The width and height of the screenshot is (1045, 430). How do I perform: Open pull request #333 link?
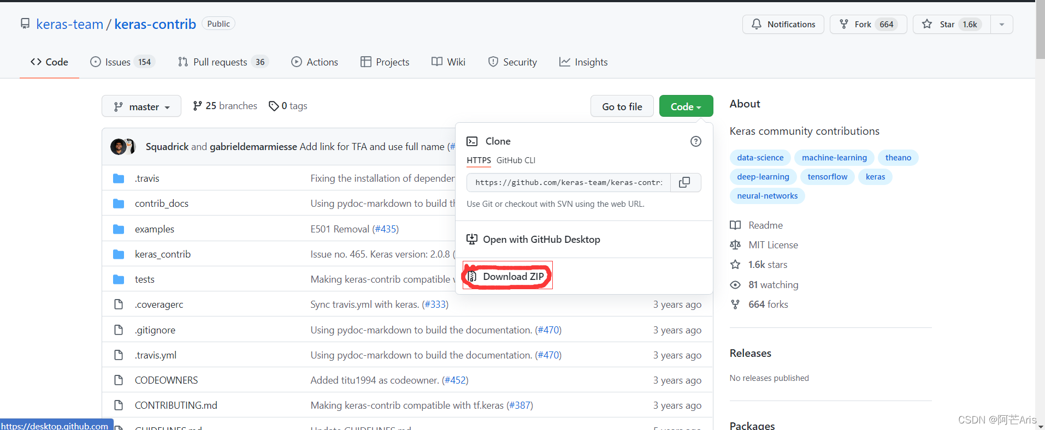tap(435, 304)
